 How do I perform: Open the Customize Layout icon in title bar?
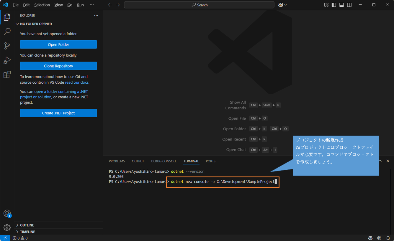pyautogui.click(x=326, y=5)
